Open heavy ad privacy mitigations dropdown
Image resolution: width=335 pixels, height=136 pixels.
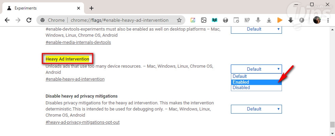(256, 109)
